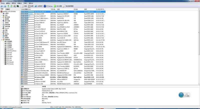Switch to the 菜单 menu tab
This screenshot has height=109, width=200.
(x=2, y=9)
